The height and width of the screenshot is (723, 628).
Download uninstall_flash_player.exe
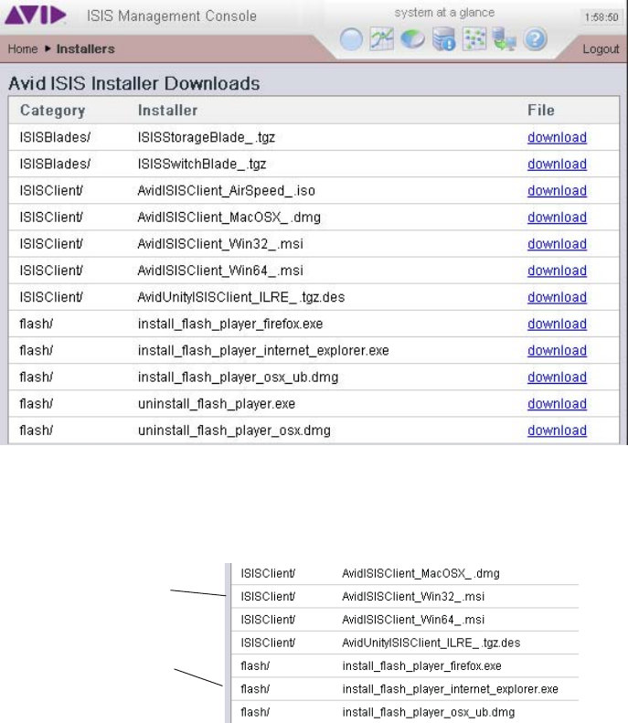click(557, 404)
